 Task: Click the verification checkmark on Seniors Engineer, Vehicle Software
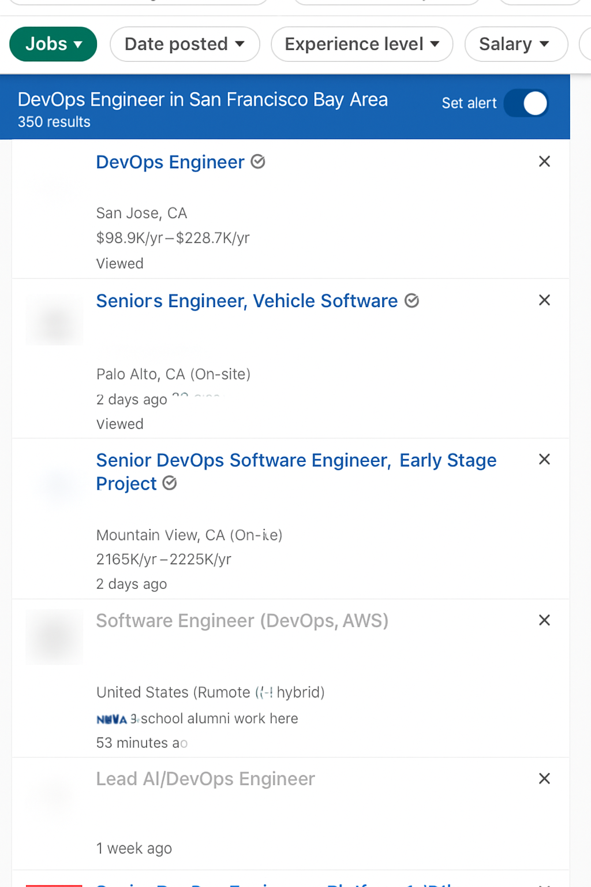click(412, 301)
